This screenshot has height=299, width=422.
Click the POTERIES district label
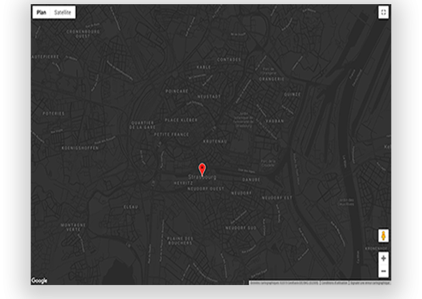coord(54,113)
